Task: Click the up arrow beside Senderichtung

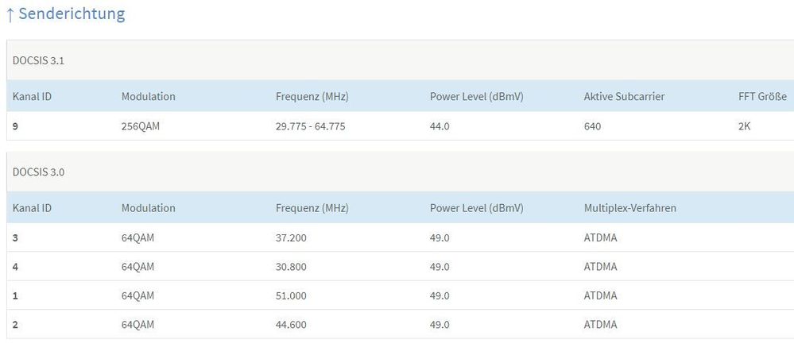Action: coord(10,14)
